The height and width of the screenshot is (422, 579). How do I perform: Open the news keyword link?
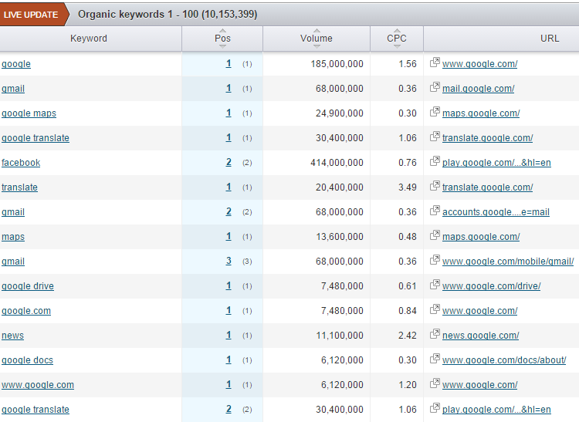[x=12, y=336]
